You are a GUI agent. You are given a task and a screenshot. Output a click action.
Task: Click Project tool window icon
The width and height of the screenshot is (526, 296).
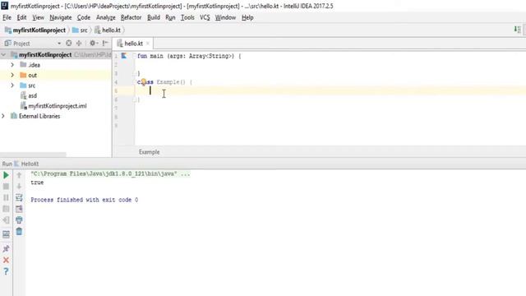tap(7, 44)
